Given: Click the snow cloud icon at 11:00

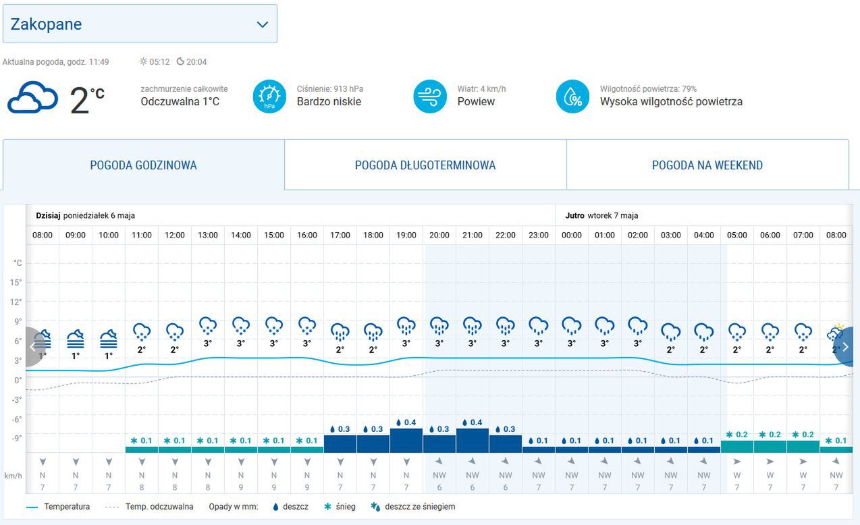Looking at the screenshot, I should (x=142, y=331).
